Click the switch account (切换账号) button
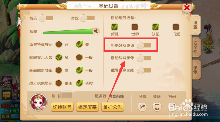The image size is (220, 122). point(62,107)
